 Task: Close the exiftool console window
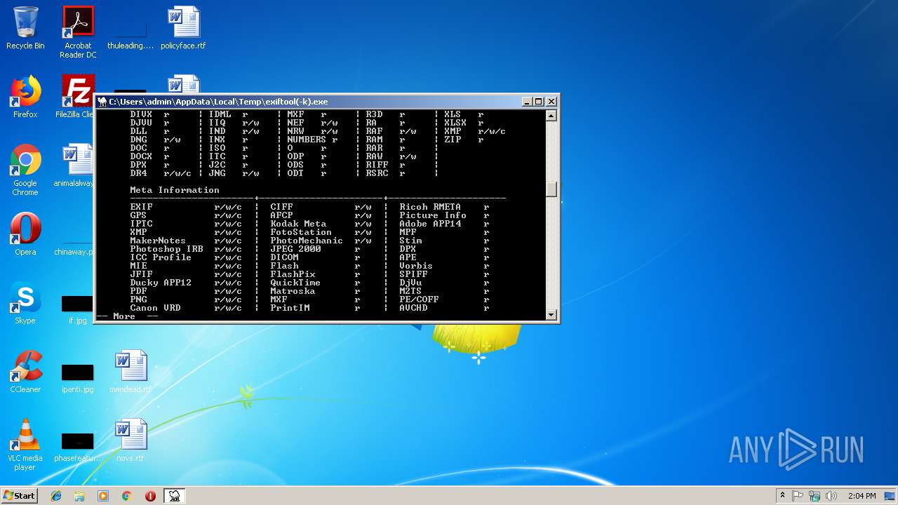(551, 102)
